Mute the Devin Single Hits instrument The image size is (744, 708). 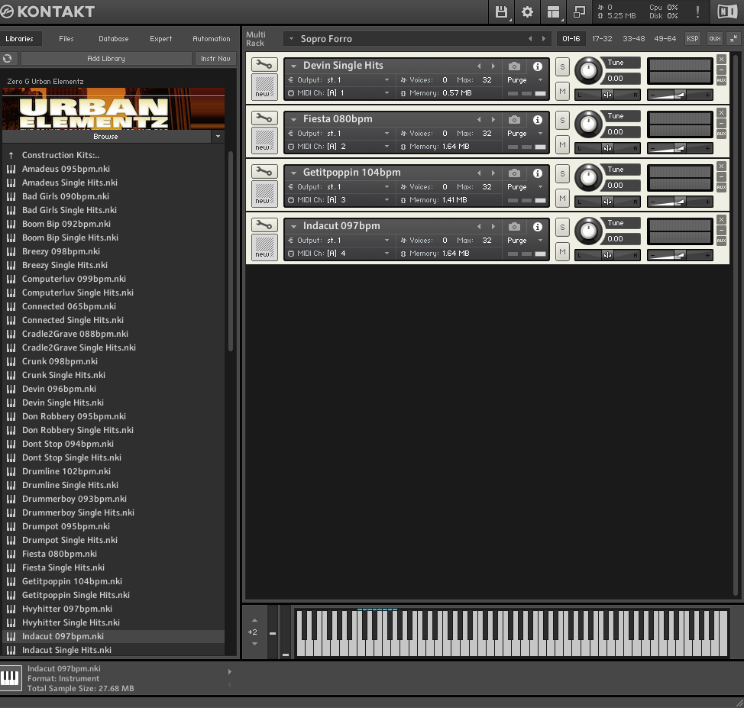pyautogui.click(x=562, y=91)
